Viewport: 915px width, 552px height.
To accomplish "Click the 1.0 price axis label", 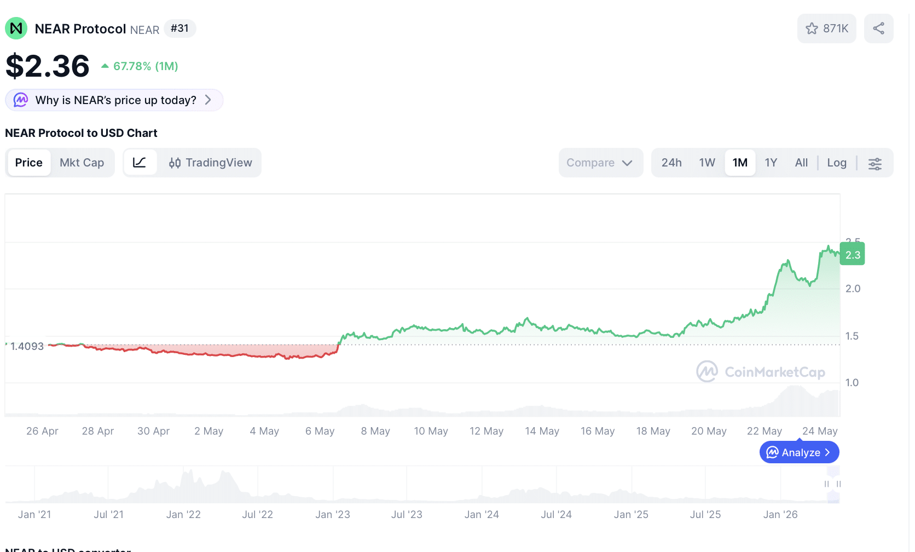I will [x=852, y=382].
